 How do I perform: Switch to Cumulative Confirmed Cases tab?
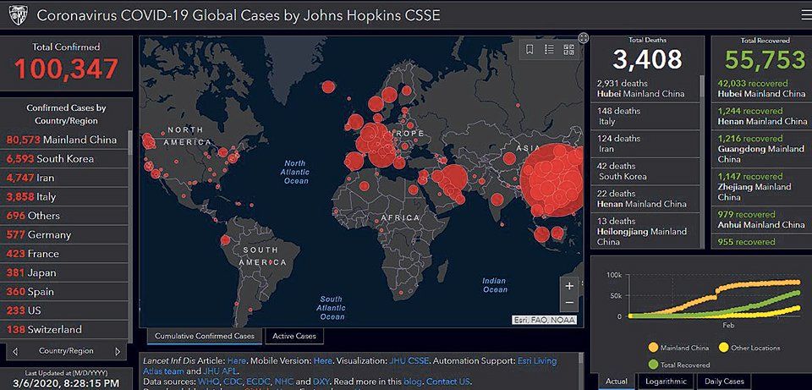point(205,336)
